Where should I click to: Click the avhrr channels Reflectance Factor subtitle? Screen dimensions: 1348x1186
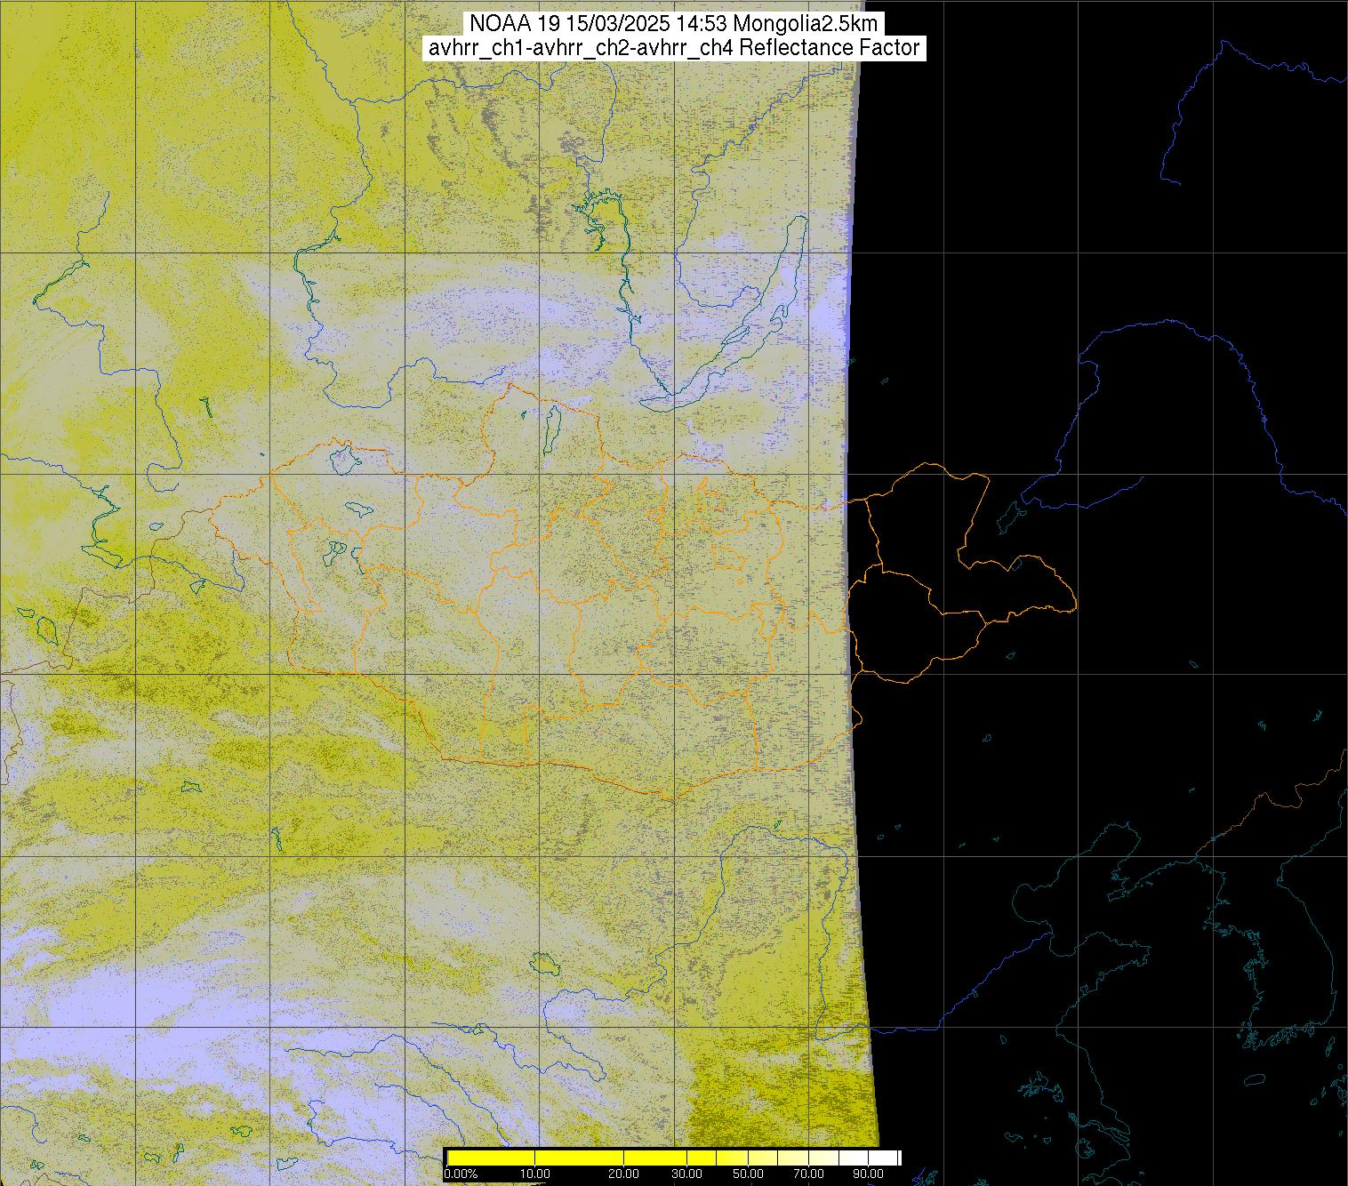point(674,48)
